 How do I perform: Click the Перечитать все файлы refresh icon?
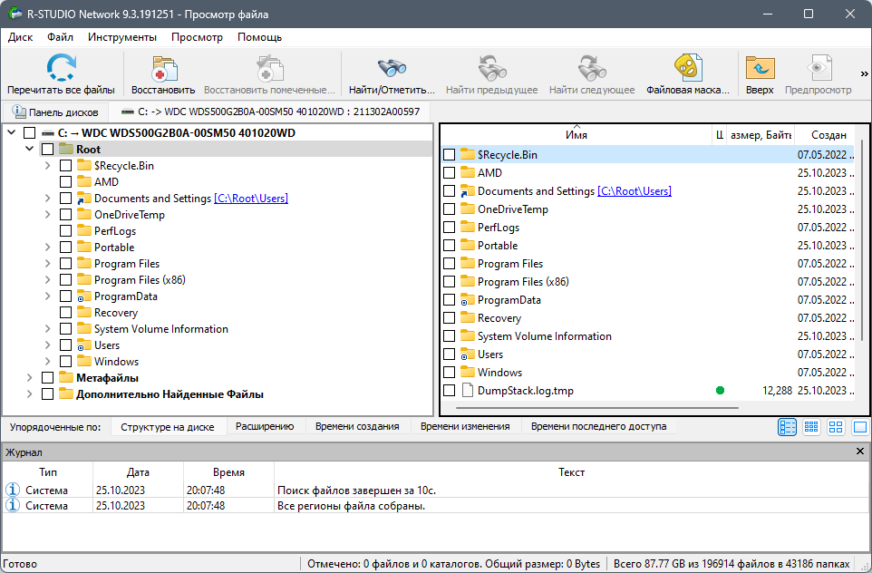[x=61, y=68]
